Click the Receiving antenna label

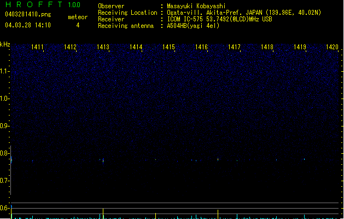[126, 26]
